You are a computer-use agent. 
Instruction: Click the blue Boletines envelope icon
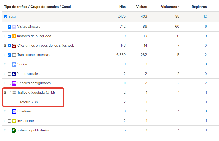(14, 111)
